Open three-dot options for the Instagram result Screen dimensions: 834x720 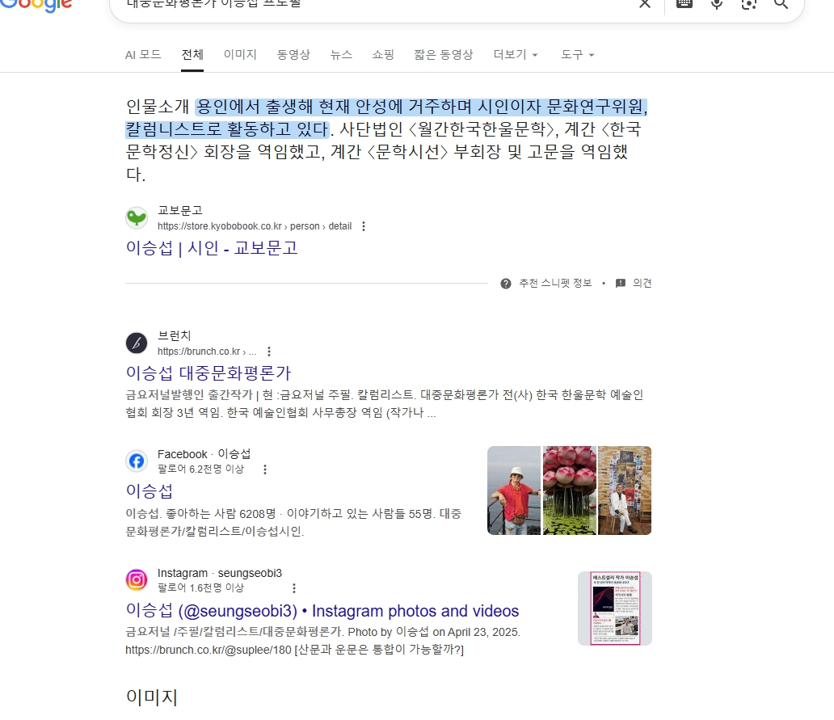click(294, 588)
